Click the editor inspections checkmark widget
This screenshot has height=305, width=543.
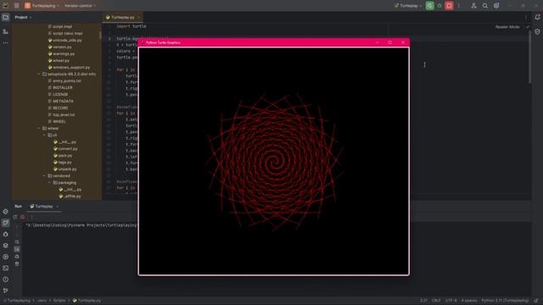[x=528, y=27]
